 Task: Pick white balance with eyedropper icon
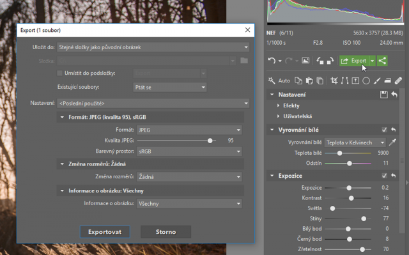click(392, 143)
